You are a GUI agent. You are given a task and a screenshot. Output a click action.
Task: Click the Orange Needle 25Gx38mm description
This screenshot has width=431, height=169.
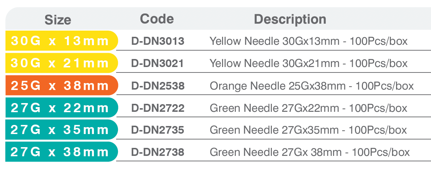(312, 86)
